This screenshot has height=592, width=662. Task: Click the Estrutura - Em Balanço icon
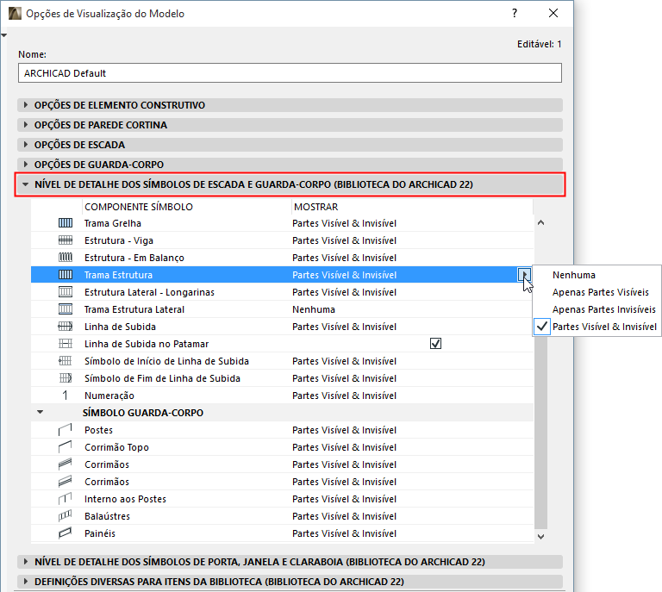(65, 258)
